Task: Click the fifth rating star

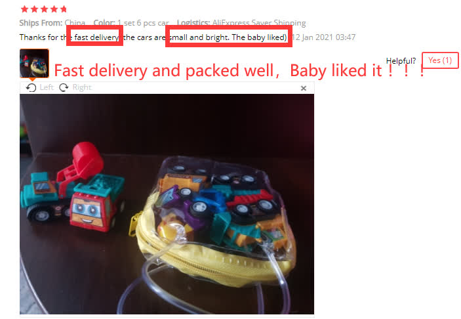Action: click(x=64, y=9)
